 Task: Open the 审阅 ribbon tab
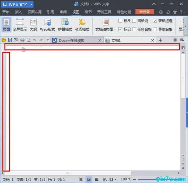pyautogui.click(x=63, y=12)
